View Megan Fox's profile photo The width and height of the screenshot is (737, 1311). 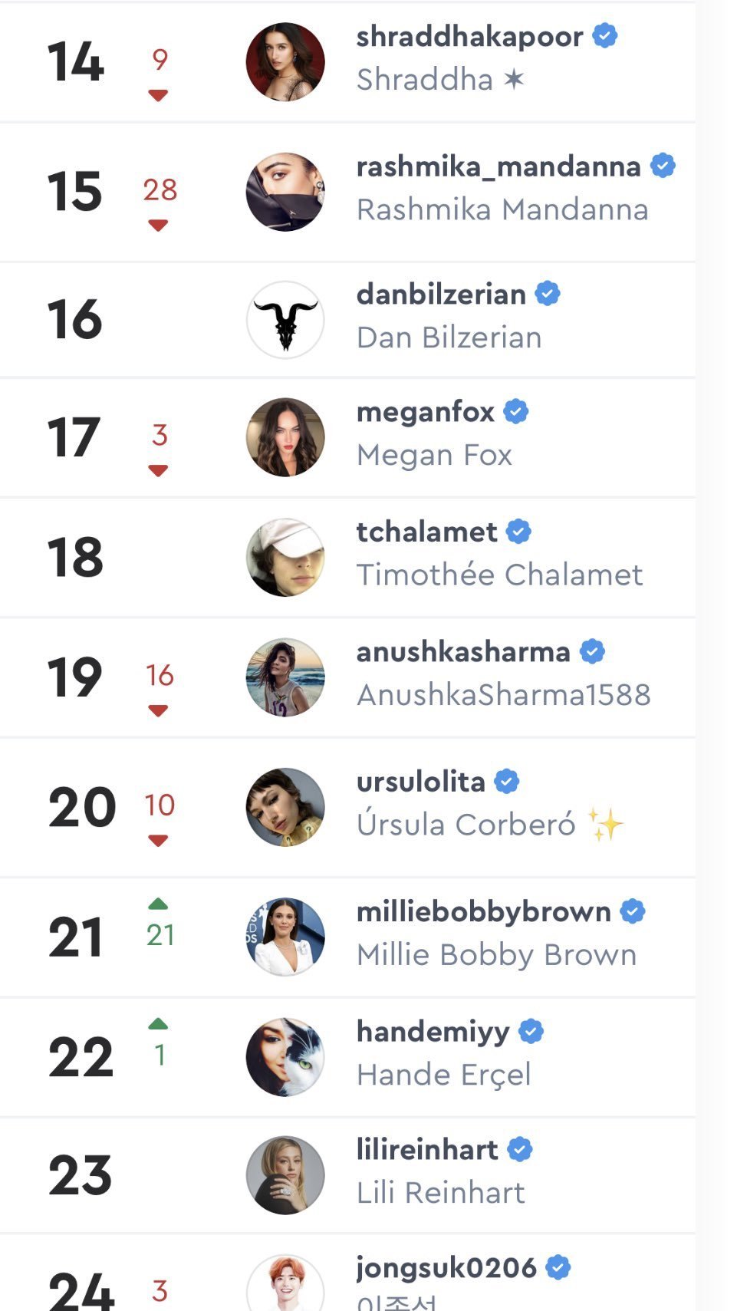tap(285, 437)
